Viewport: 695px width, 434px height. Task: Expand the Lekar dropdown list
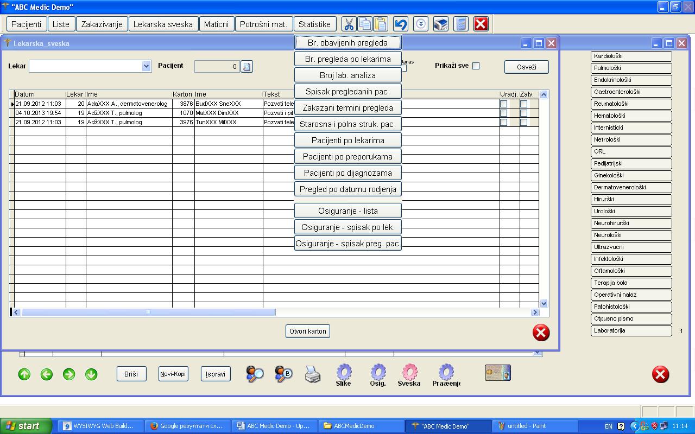pos(146,66)
